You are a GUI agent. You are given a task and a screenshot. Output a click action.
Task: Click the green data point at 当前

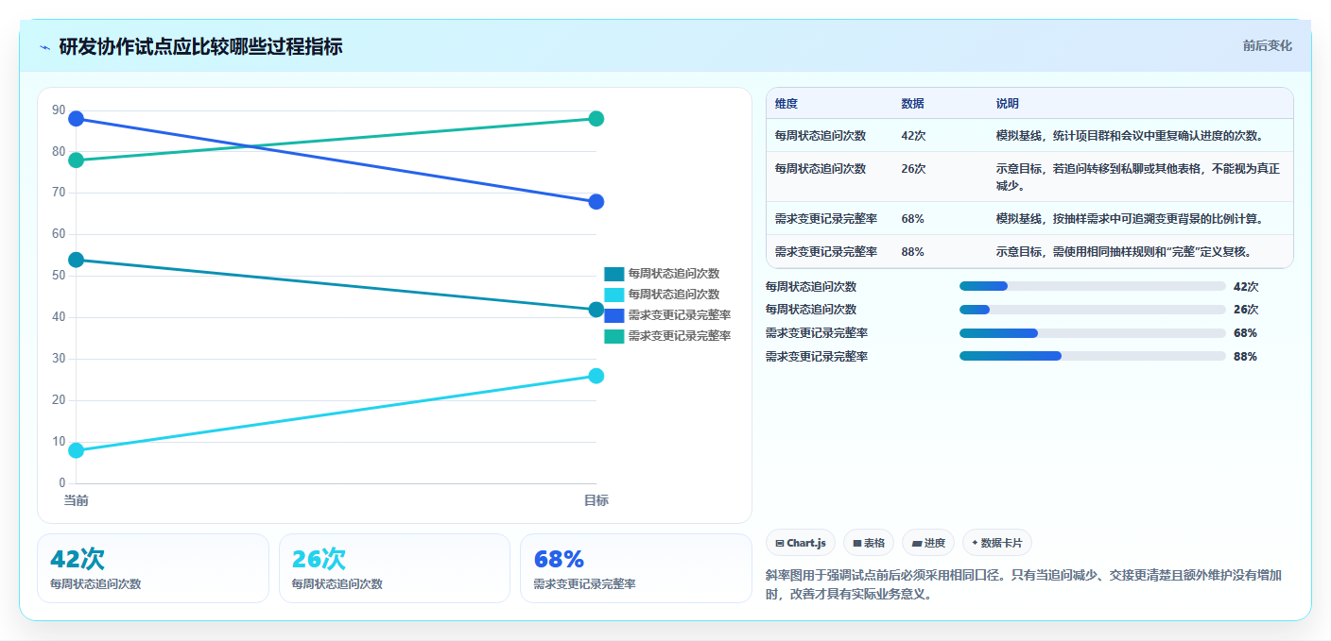(77, 160)
